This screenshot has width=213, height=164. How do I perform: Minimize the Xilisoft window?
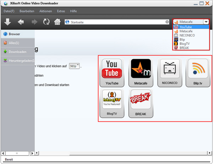196,4
